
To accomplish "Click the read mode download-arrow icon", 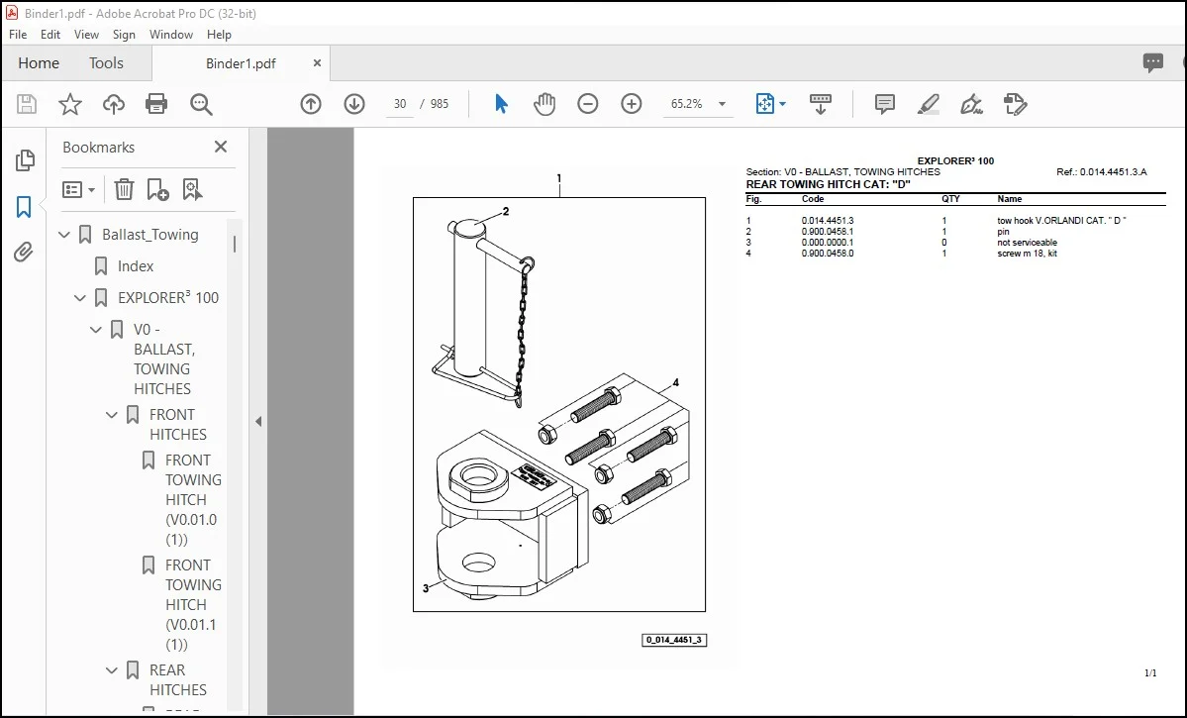I will (821, 104).
